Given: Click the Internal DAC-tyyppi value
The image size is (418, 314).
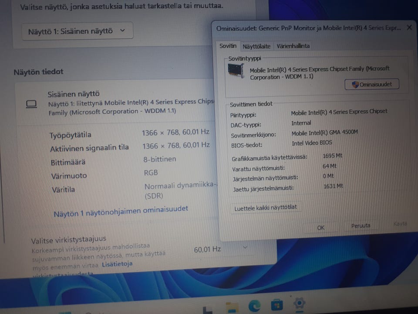Looking at the screenshot, I should 301,123.
